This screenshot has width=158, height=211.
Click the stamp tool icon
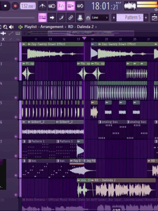80,18
